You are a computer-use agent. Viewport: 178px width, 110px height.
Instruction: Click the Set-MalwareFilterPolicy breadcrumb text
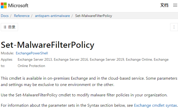pyautogui.click(x=94, y=16)
